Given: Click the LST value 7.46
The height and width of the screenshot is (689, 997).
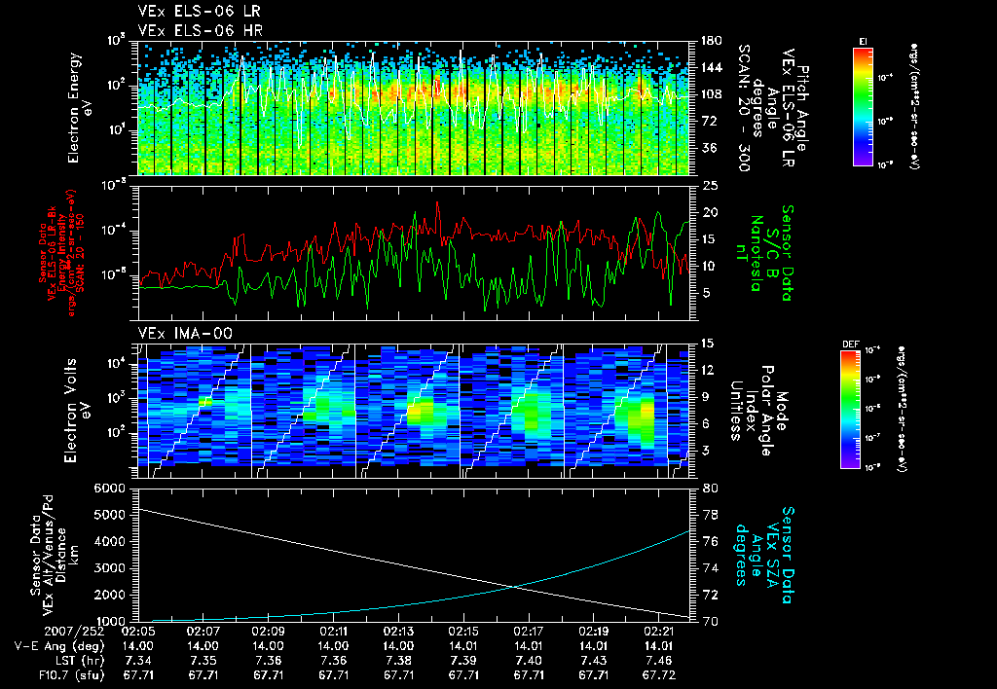Looking at the screenshot, I should tap(658, 661).
